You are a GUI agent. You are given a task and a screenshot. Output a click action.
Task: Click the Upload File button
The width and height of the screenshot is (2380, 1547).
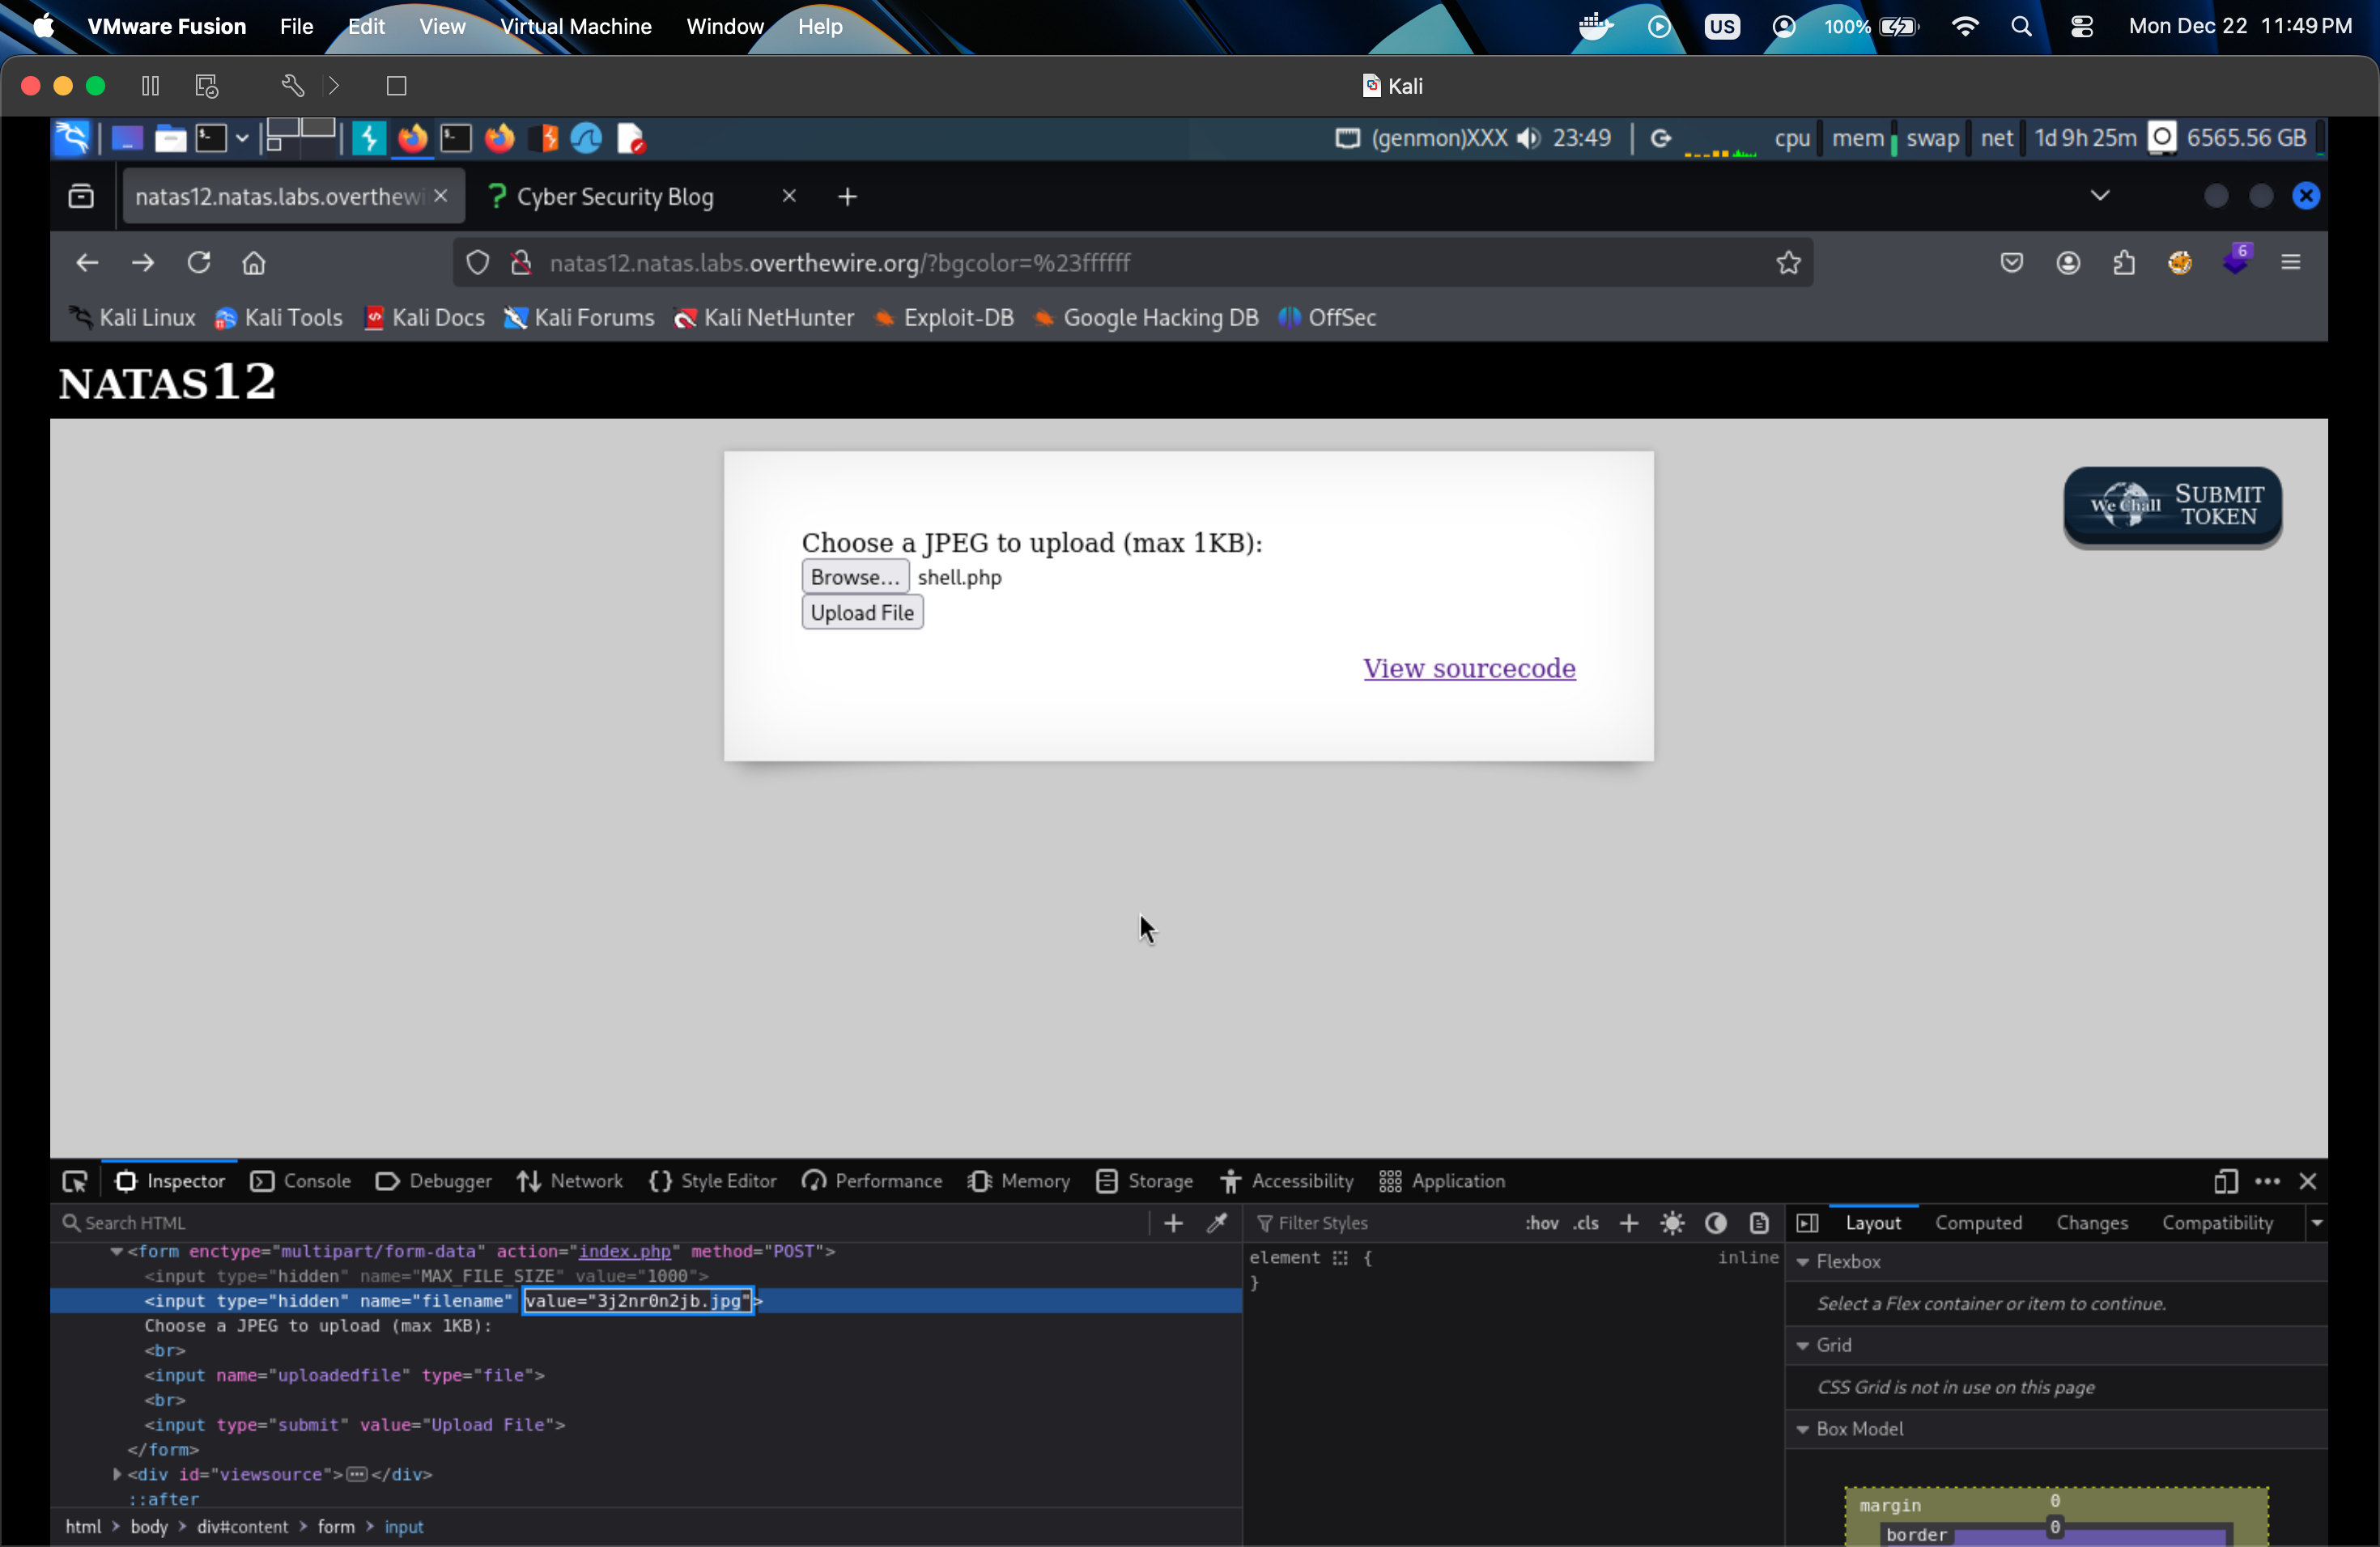tap(862, 612)
